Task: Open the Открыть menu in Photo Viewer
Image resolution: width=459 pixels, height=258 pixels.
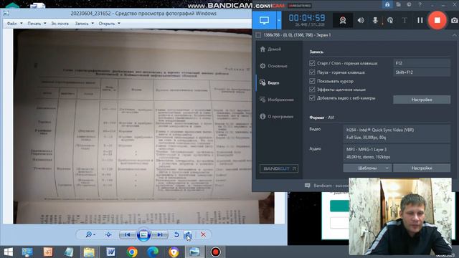Action: pos(109,24)
